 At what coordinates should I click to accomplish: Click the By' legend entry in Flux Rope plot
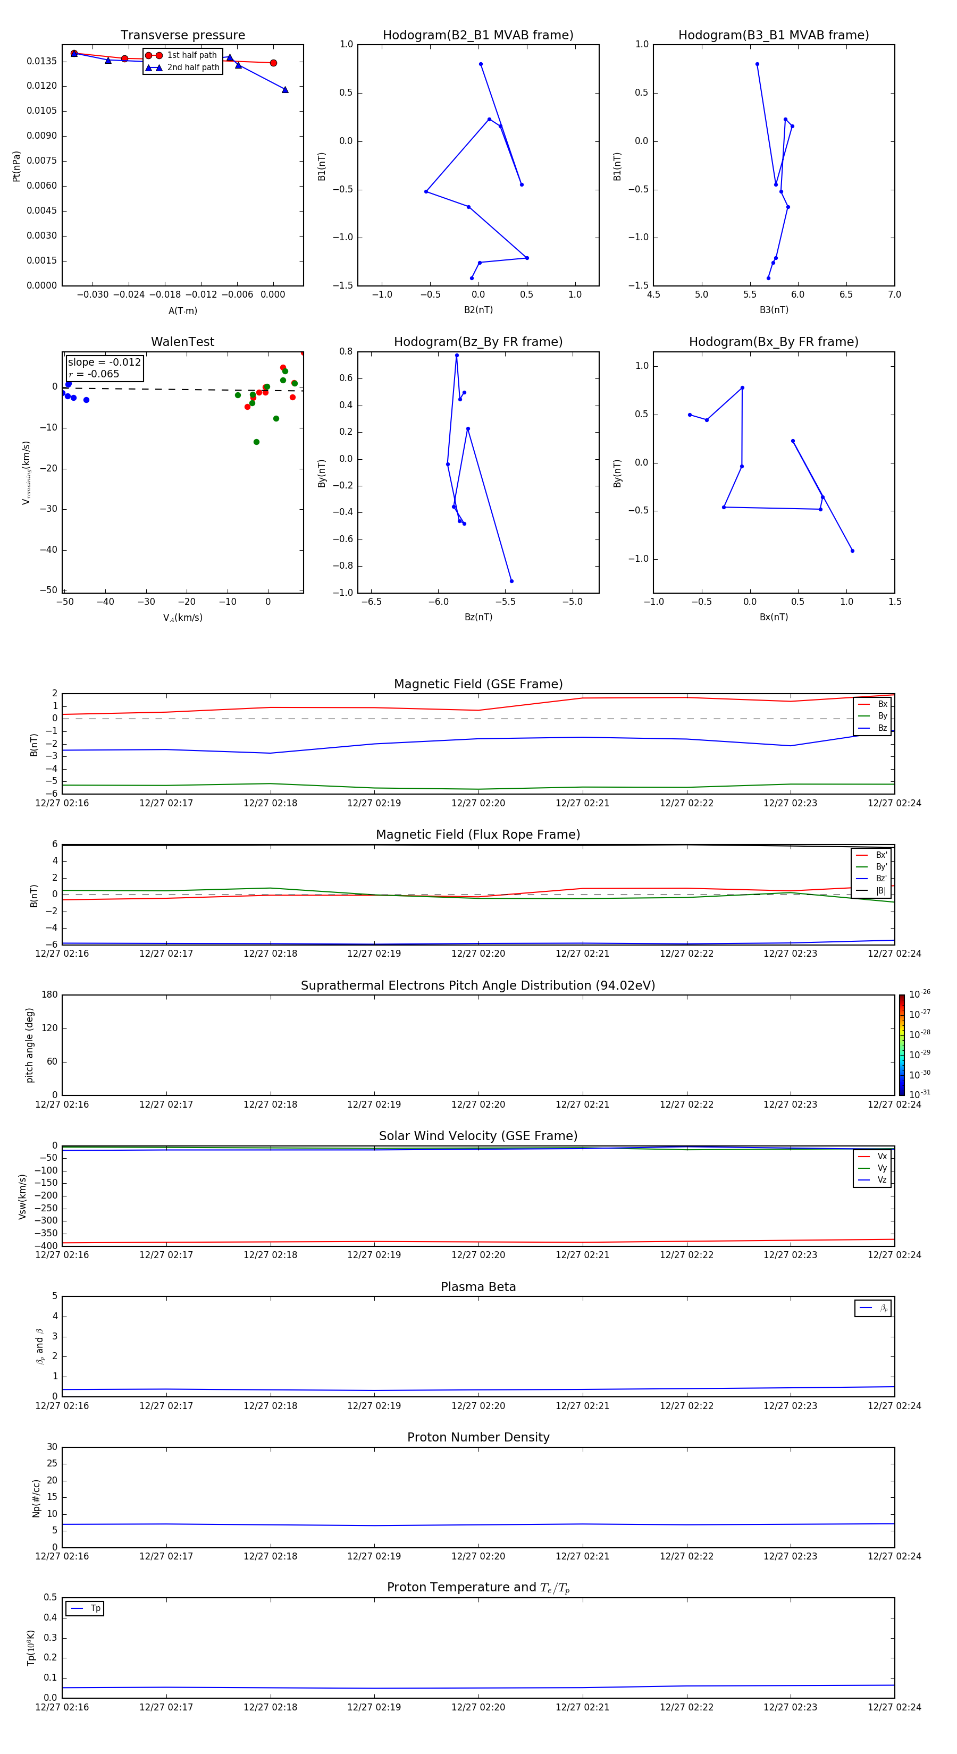pyautogui.click(x=871, y=867)
